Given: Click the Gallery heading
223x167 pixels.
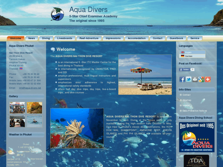Looking at the screenshot, I should [13, 96].
